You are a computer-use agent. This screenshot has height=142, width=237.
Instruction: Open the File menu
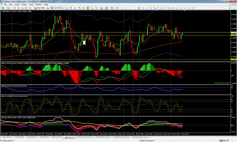tap(5, 5)
